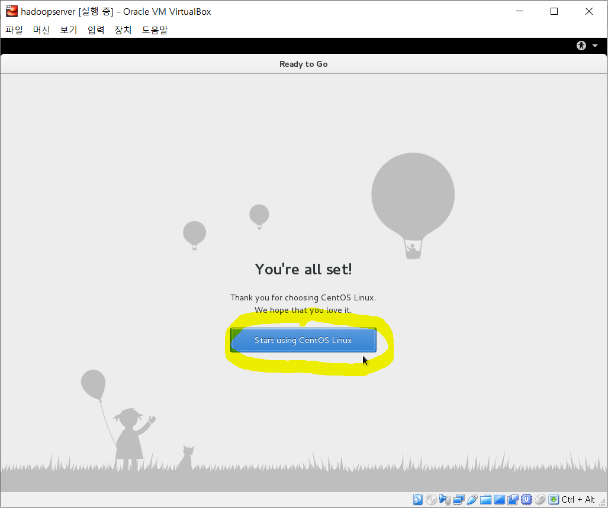Expand the accessibility menu dropdown arrow
The height and width of the screenshot is (508, 608).
(595, 46)
